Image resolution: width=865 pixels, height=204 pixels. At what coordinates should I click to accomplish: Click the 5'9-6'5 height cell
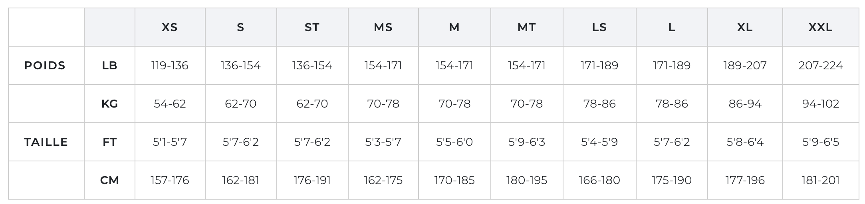(820, 142)
